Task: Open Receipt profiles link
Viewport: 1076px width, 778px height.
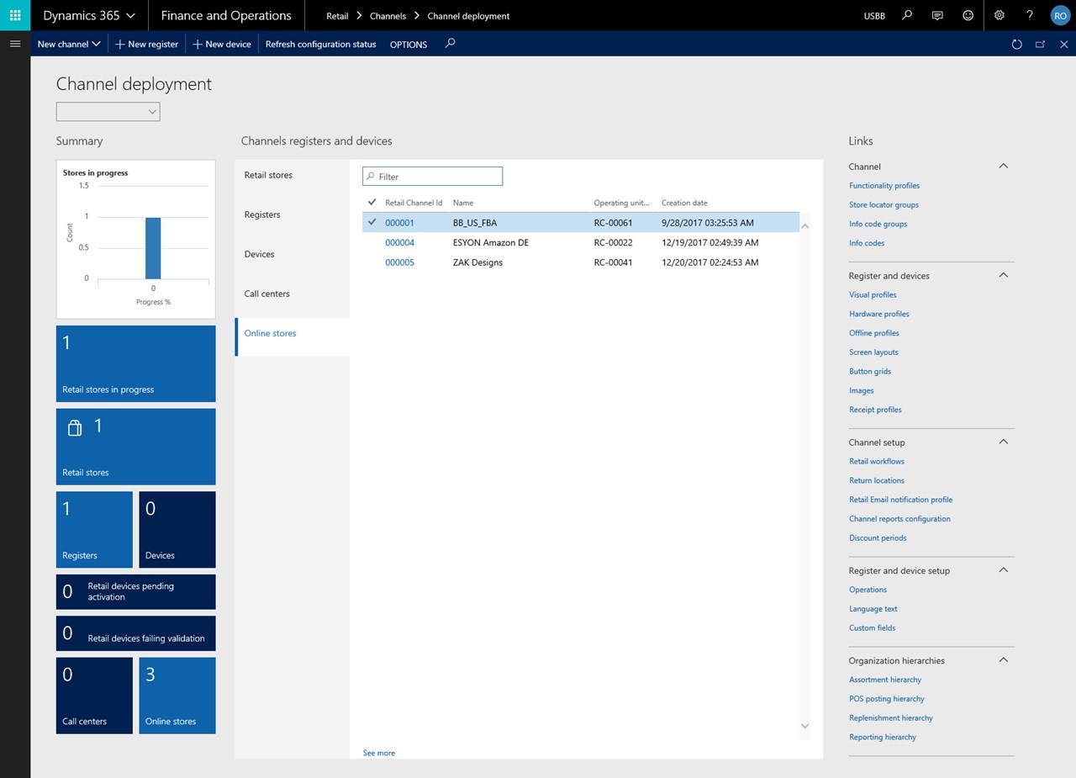Action: 875,410
